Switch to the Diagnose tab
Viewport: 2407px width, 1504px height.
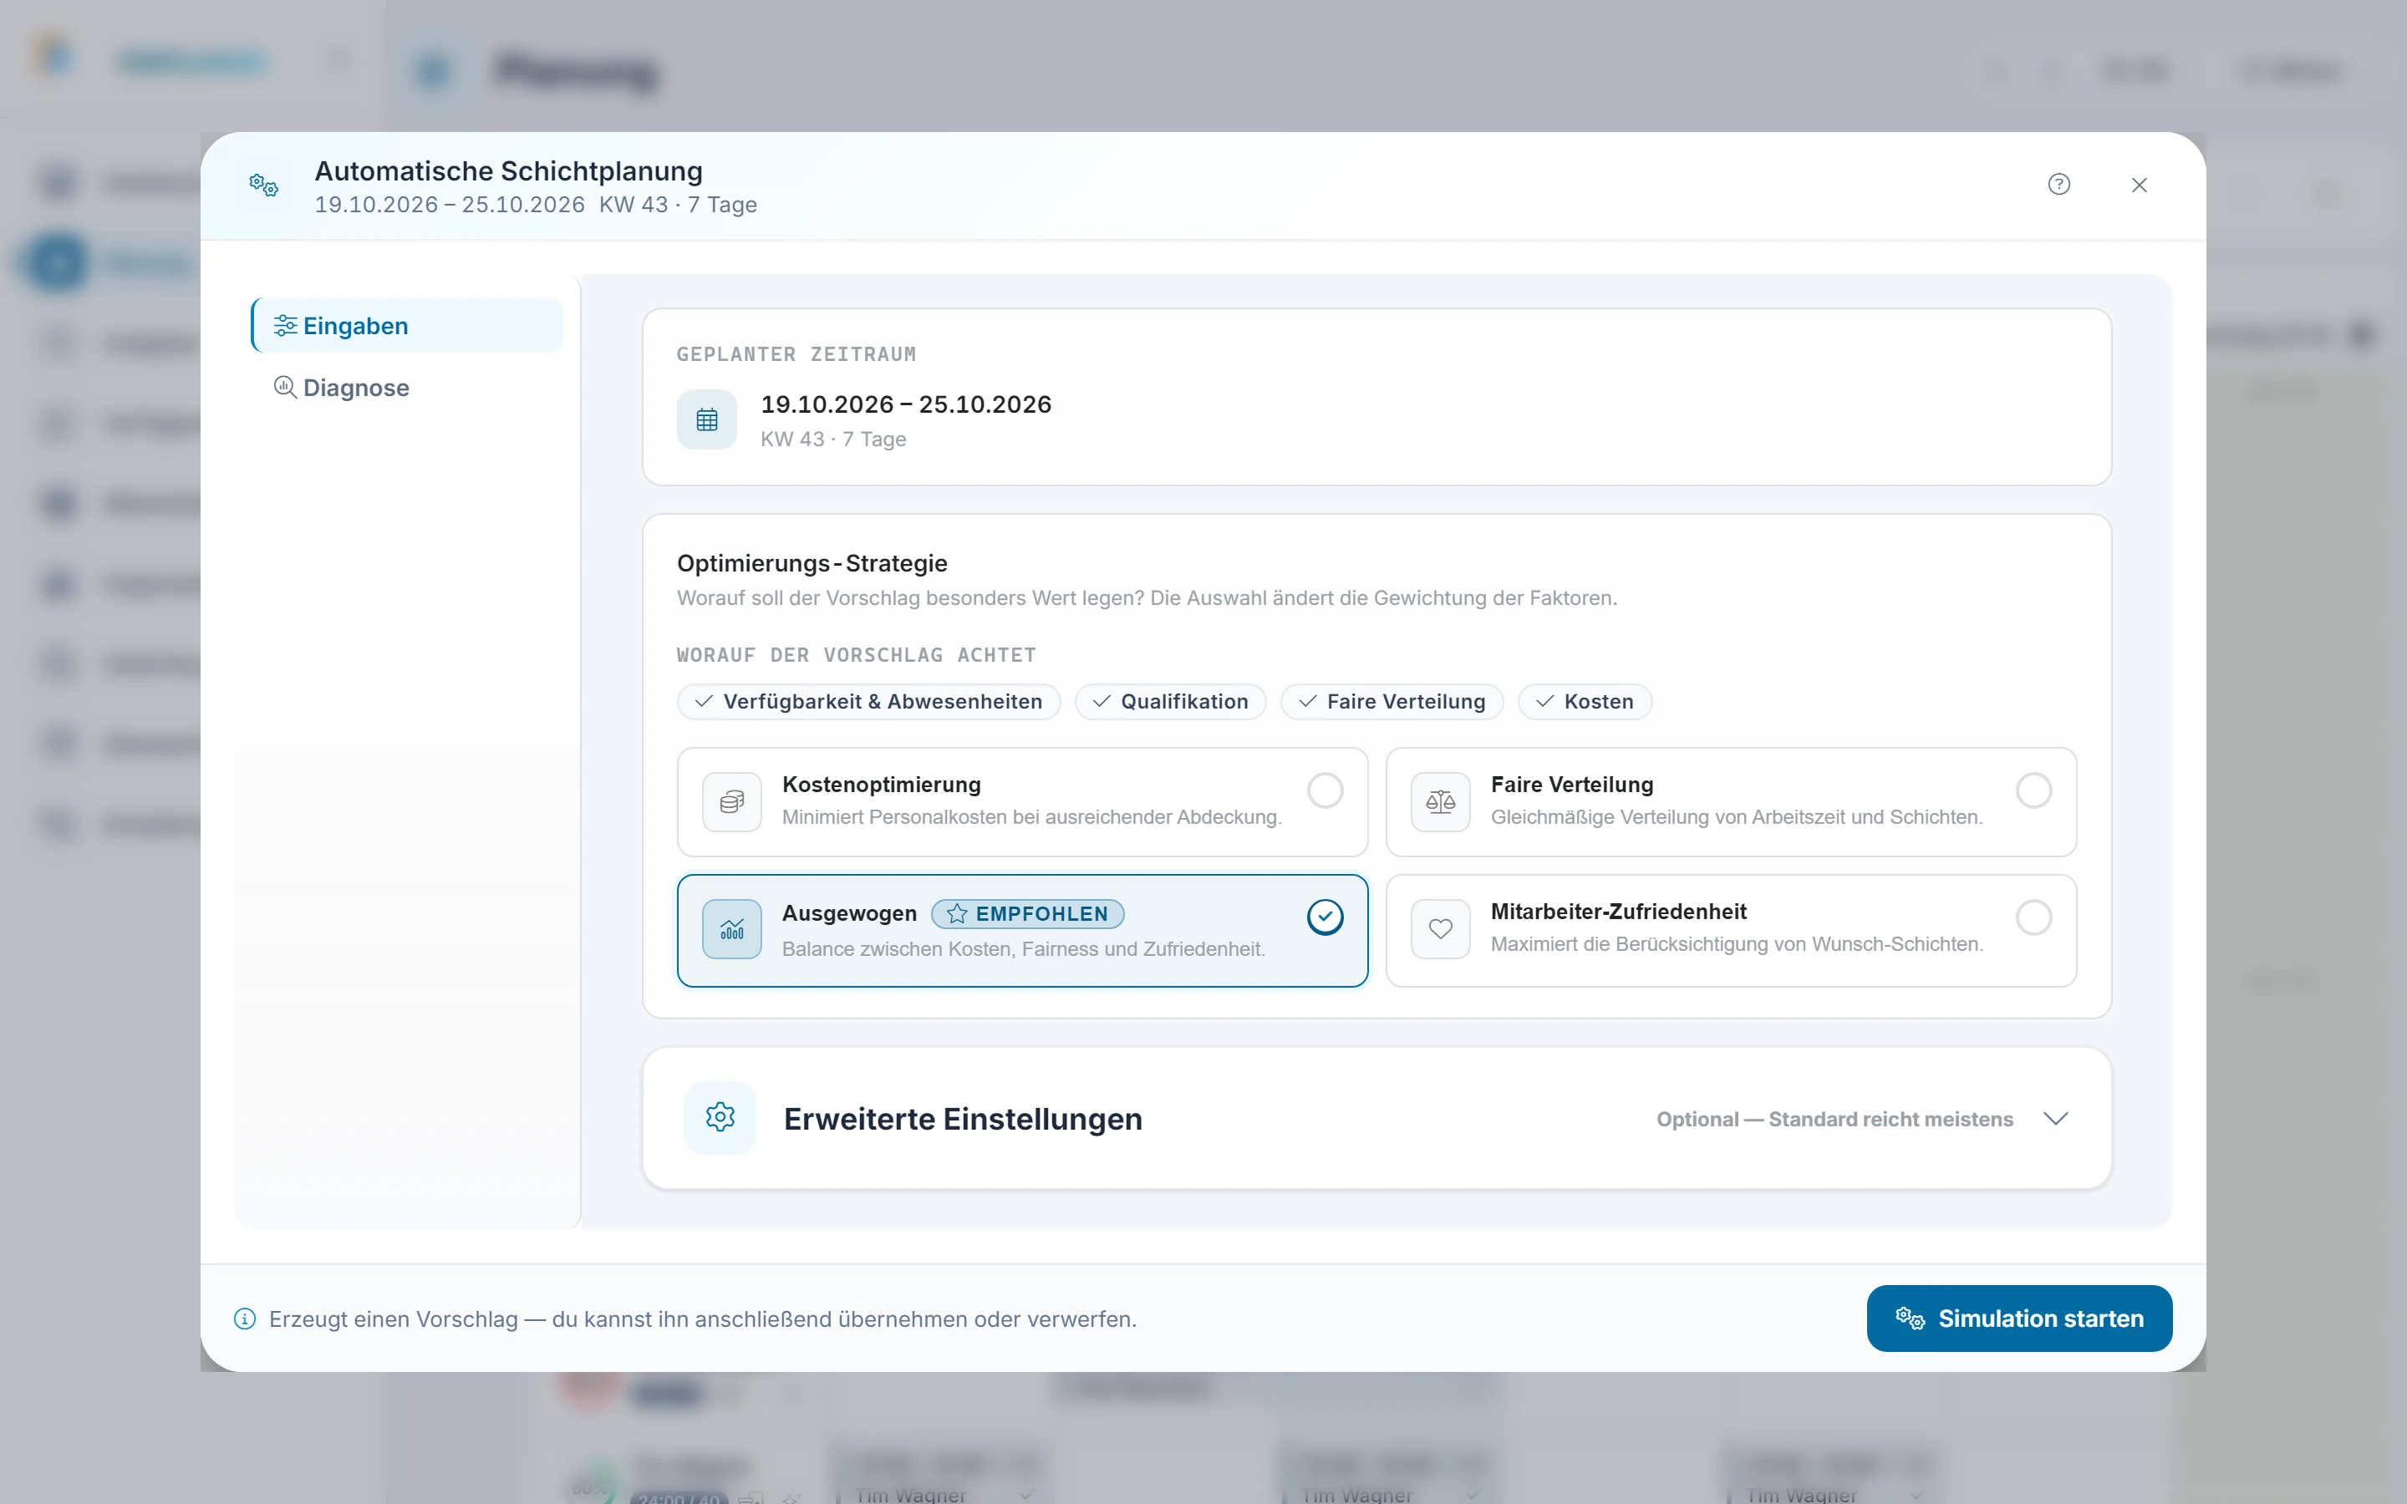click(407, 387)
